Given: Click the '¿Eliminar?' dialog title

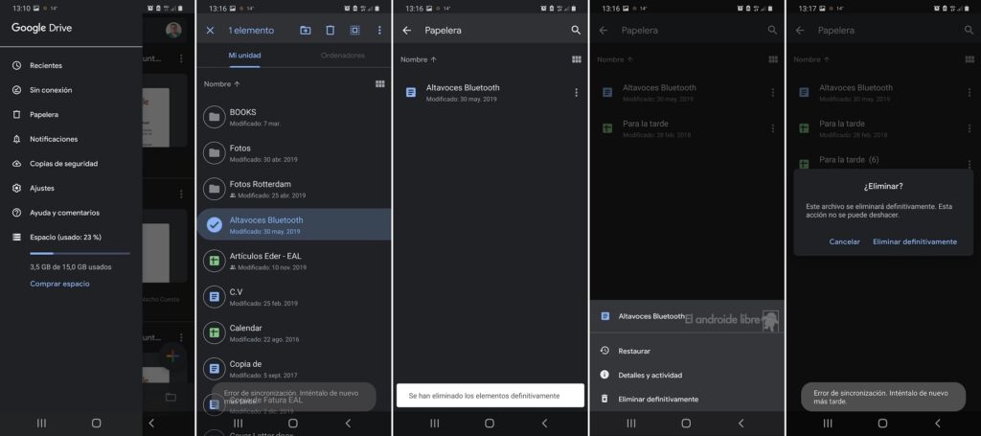Looking at the screenshot, I should coord(882,186).
